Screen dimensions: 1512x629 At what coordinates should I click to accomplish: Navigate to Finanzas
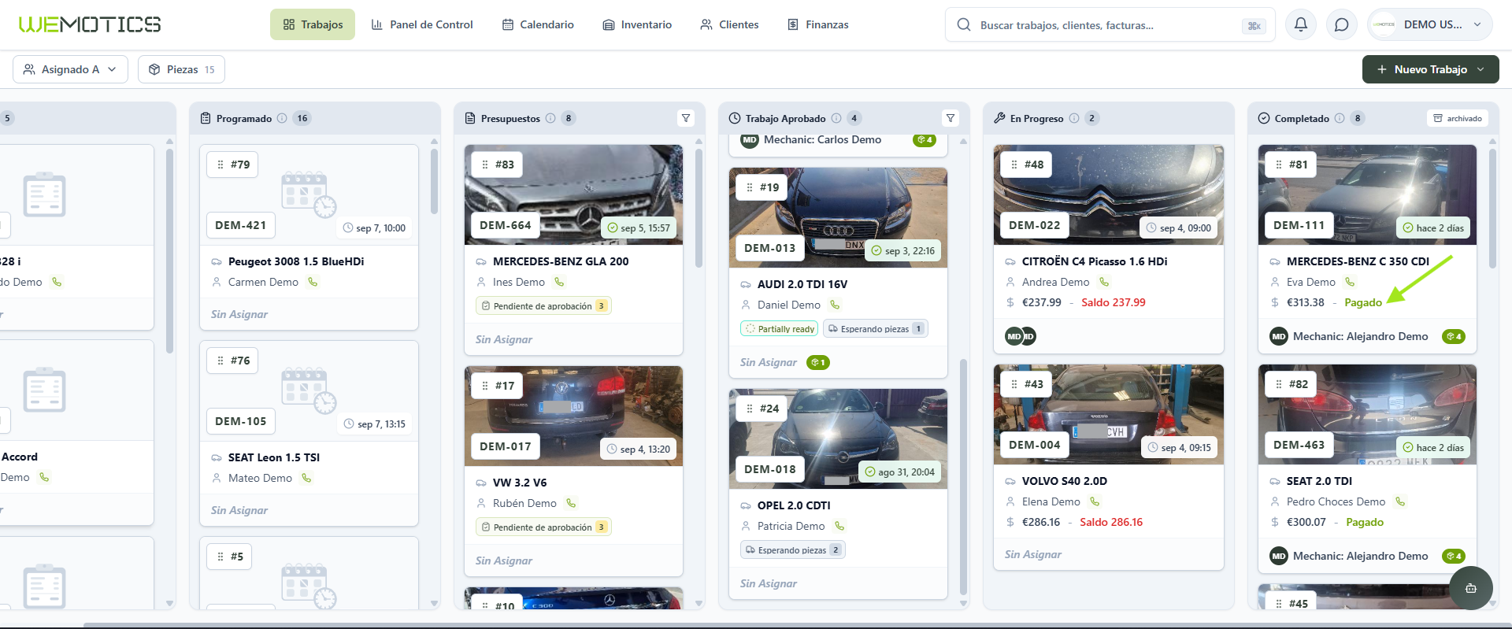tap(818, 24)
